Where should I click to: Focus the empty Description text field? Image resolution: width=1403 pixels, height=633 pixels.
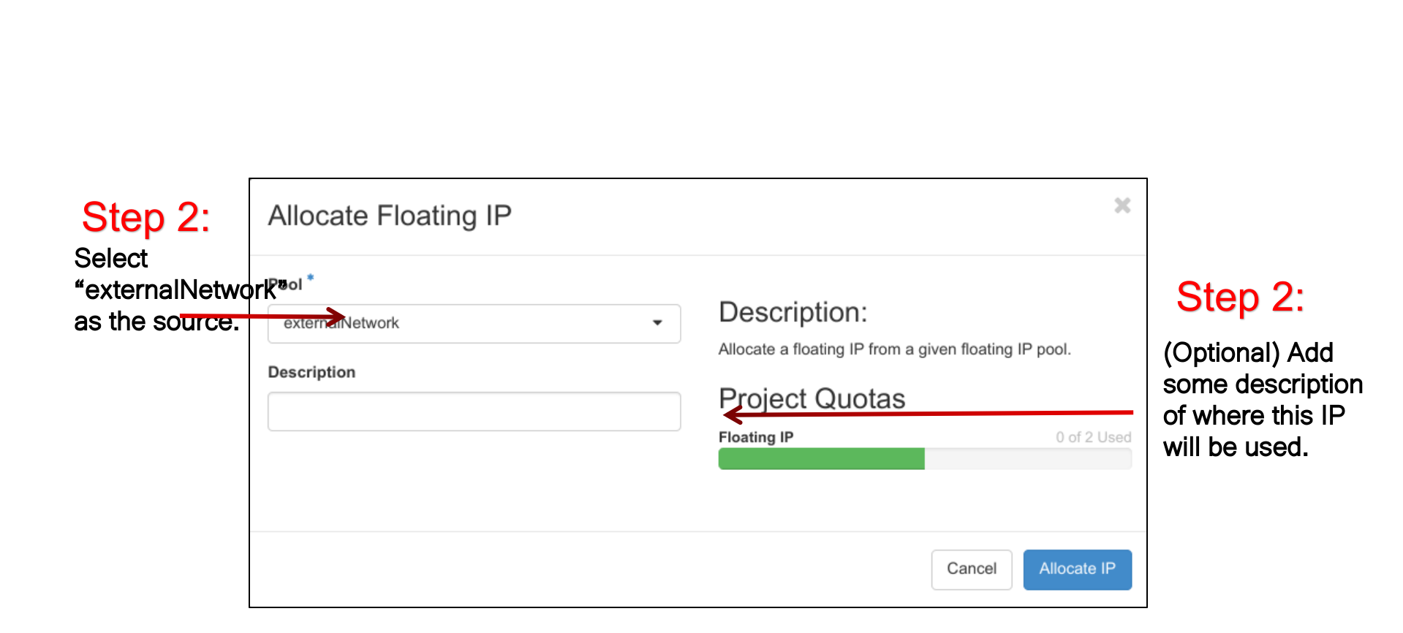(x=474, y=412)
